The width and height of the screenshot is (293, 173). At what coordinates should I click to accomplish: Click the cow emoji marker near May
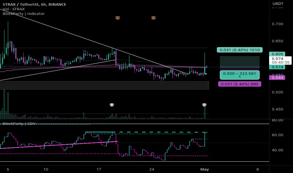coord(204,105)
